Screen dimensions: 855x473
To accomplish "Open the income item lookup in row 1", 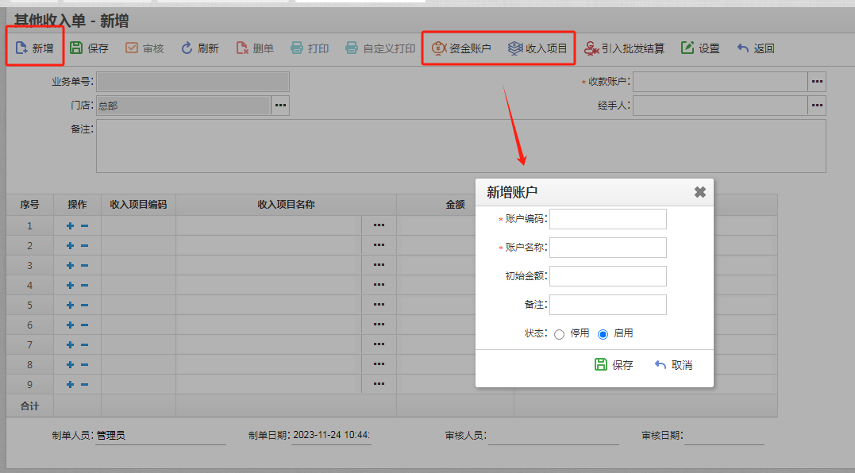I will click(x=379, y=225).
